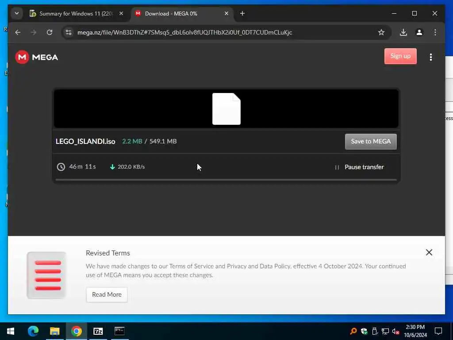
Task: Open Chrome's three-dot menu
Action: click(x=435, y=32)
